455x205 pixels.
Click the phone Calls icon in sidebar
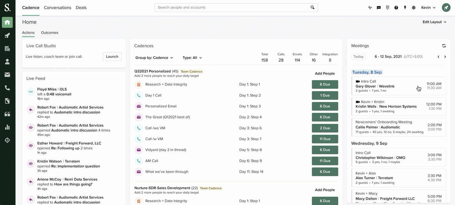7,88
